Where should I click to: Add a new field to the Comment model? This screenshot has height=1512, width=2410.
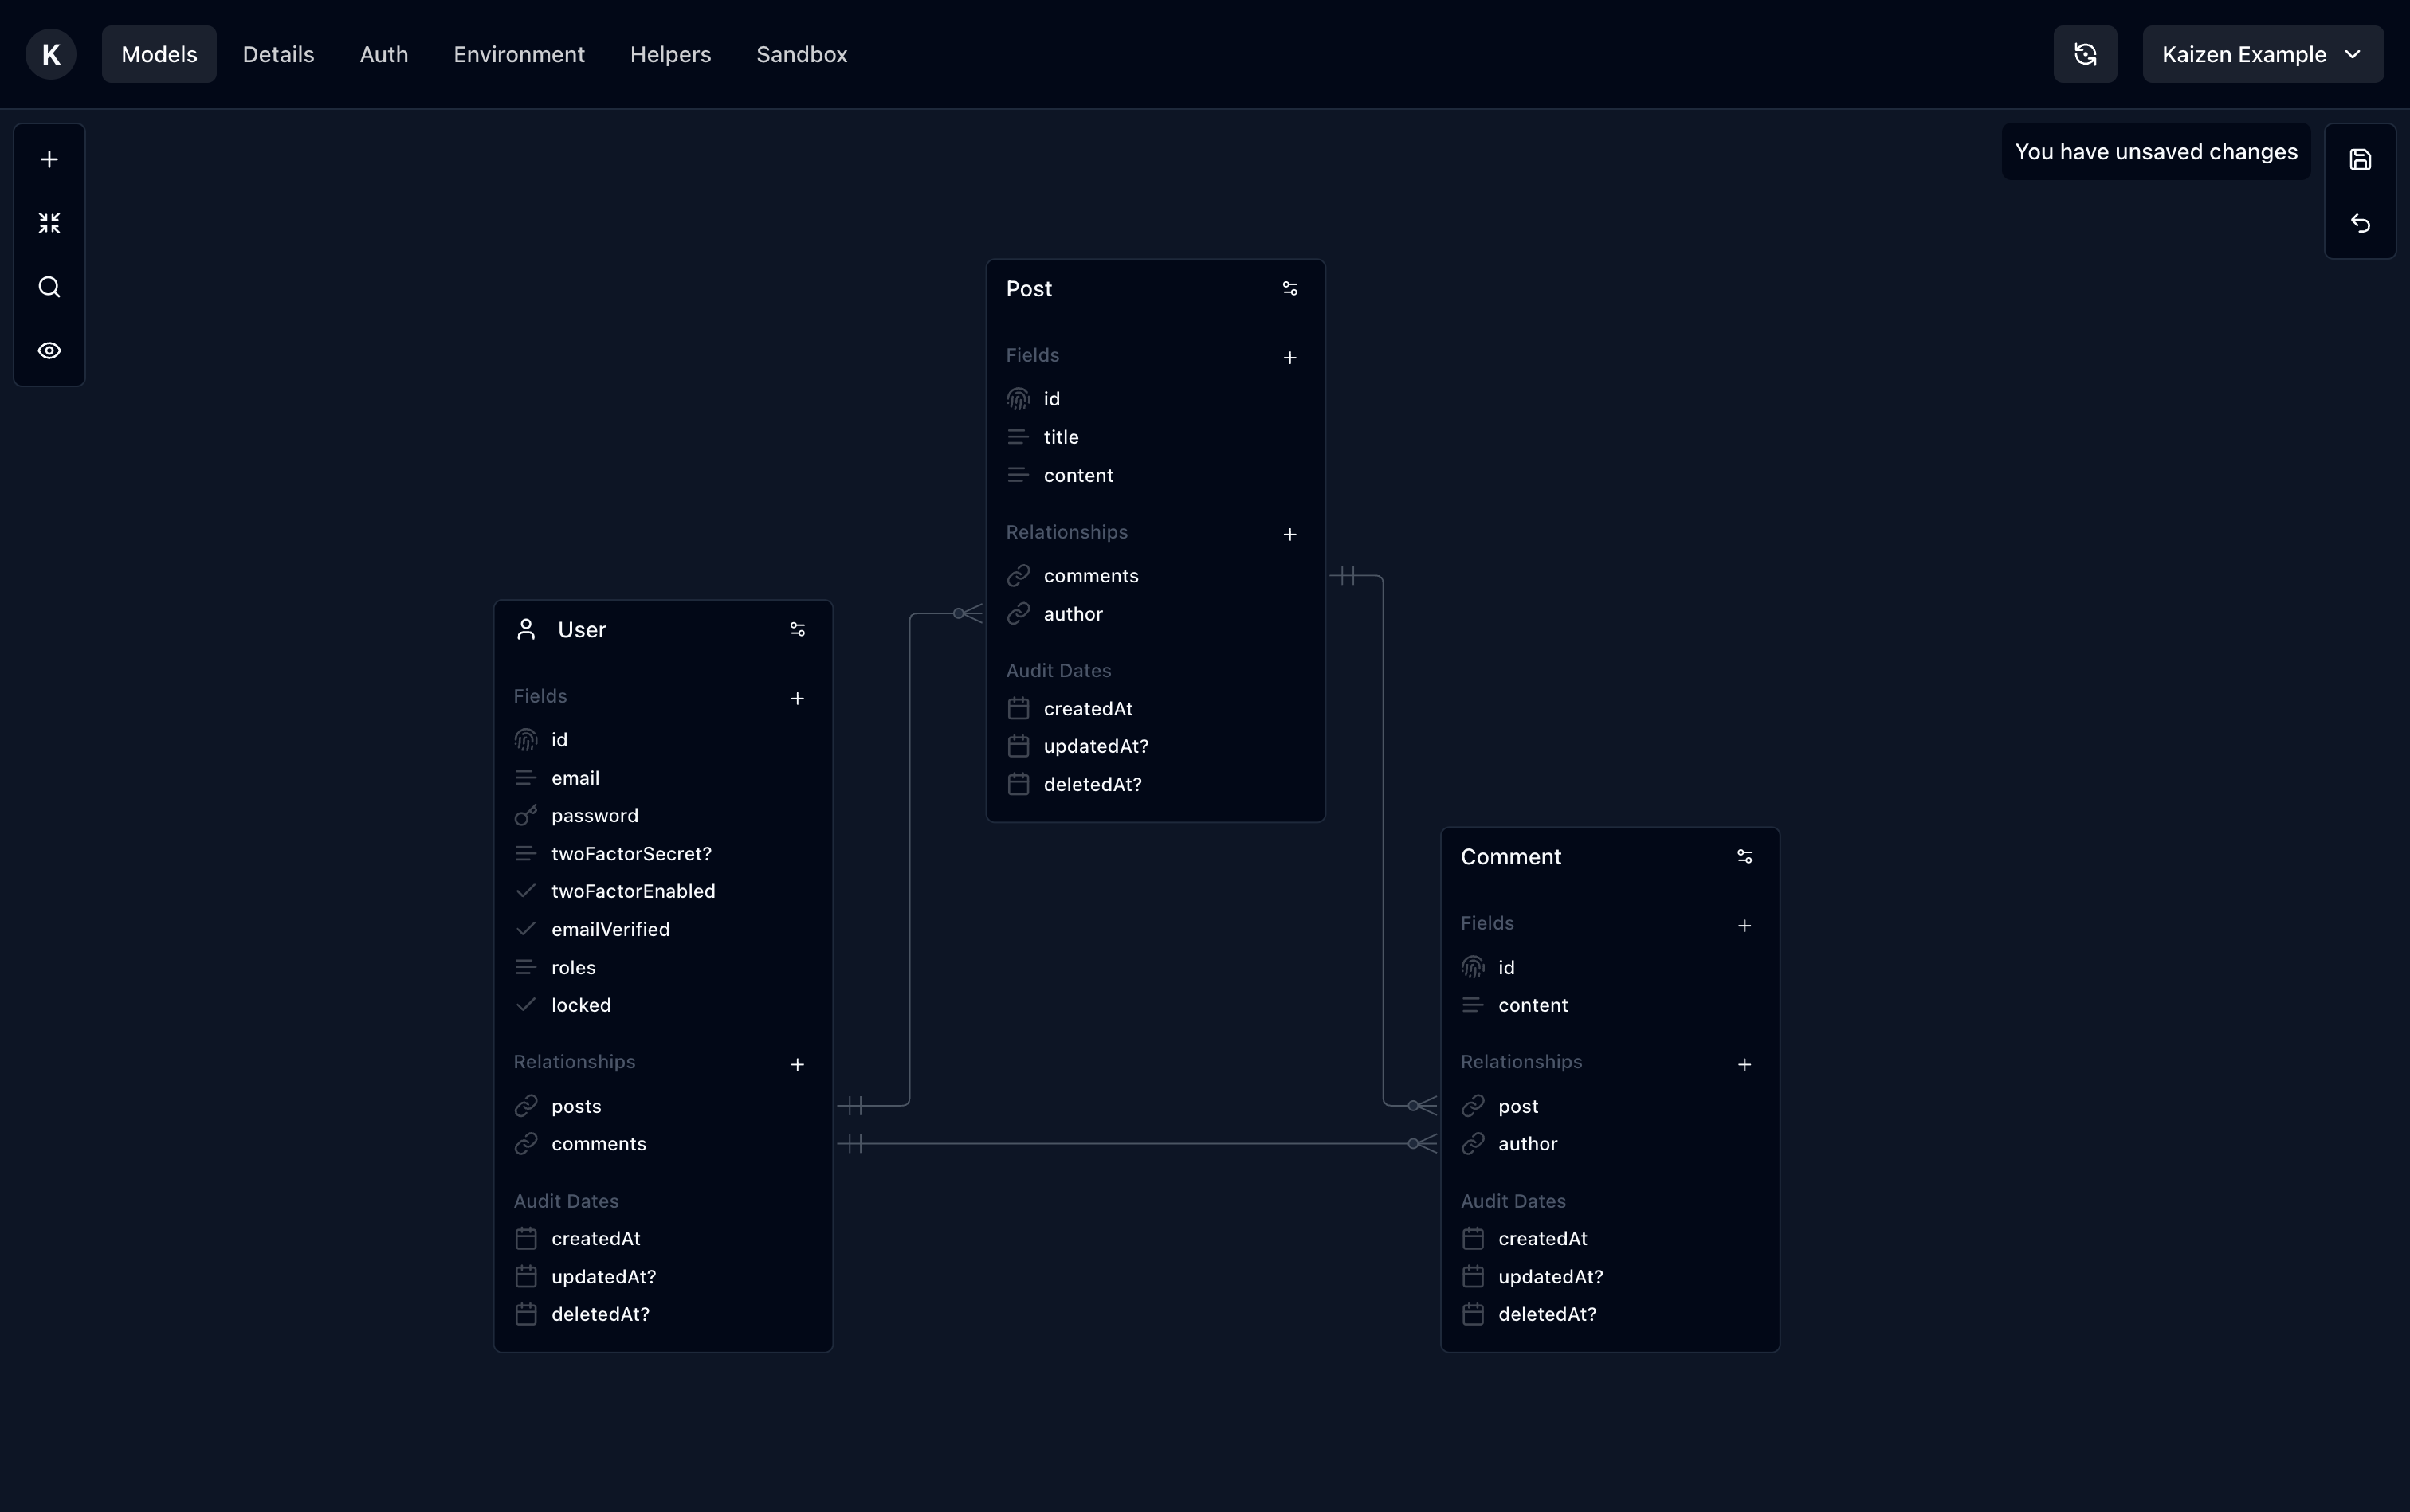pyautogui.click(x=1745, y=925)
